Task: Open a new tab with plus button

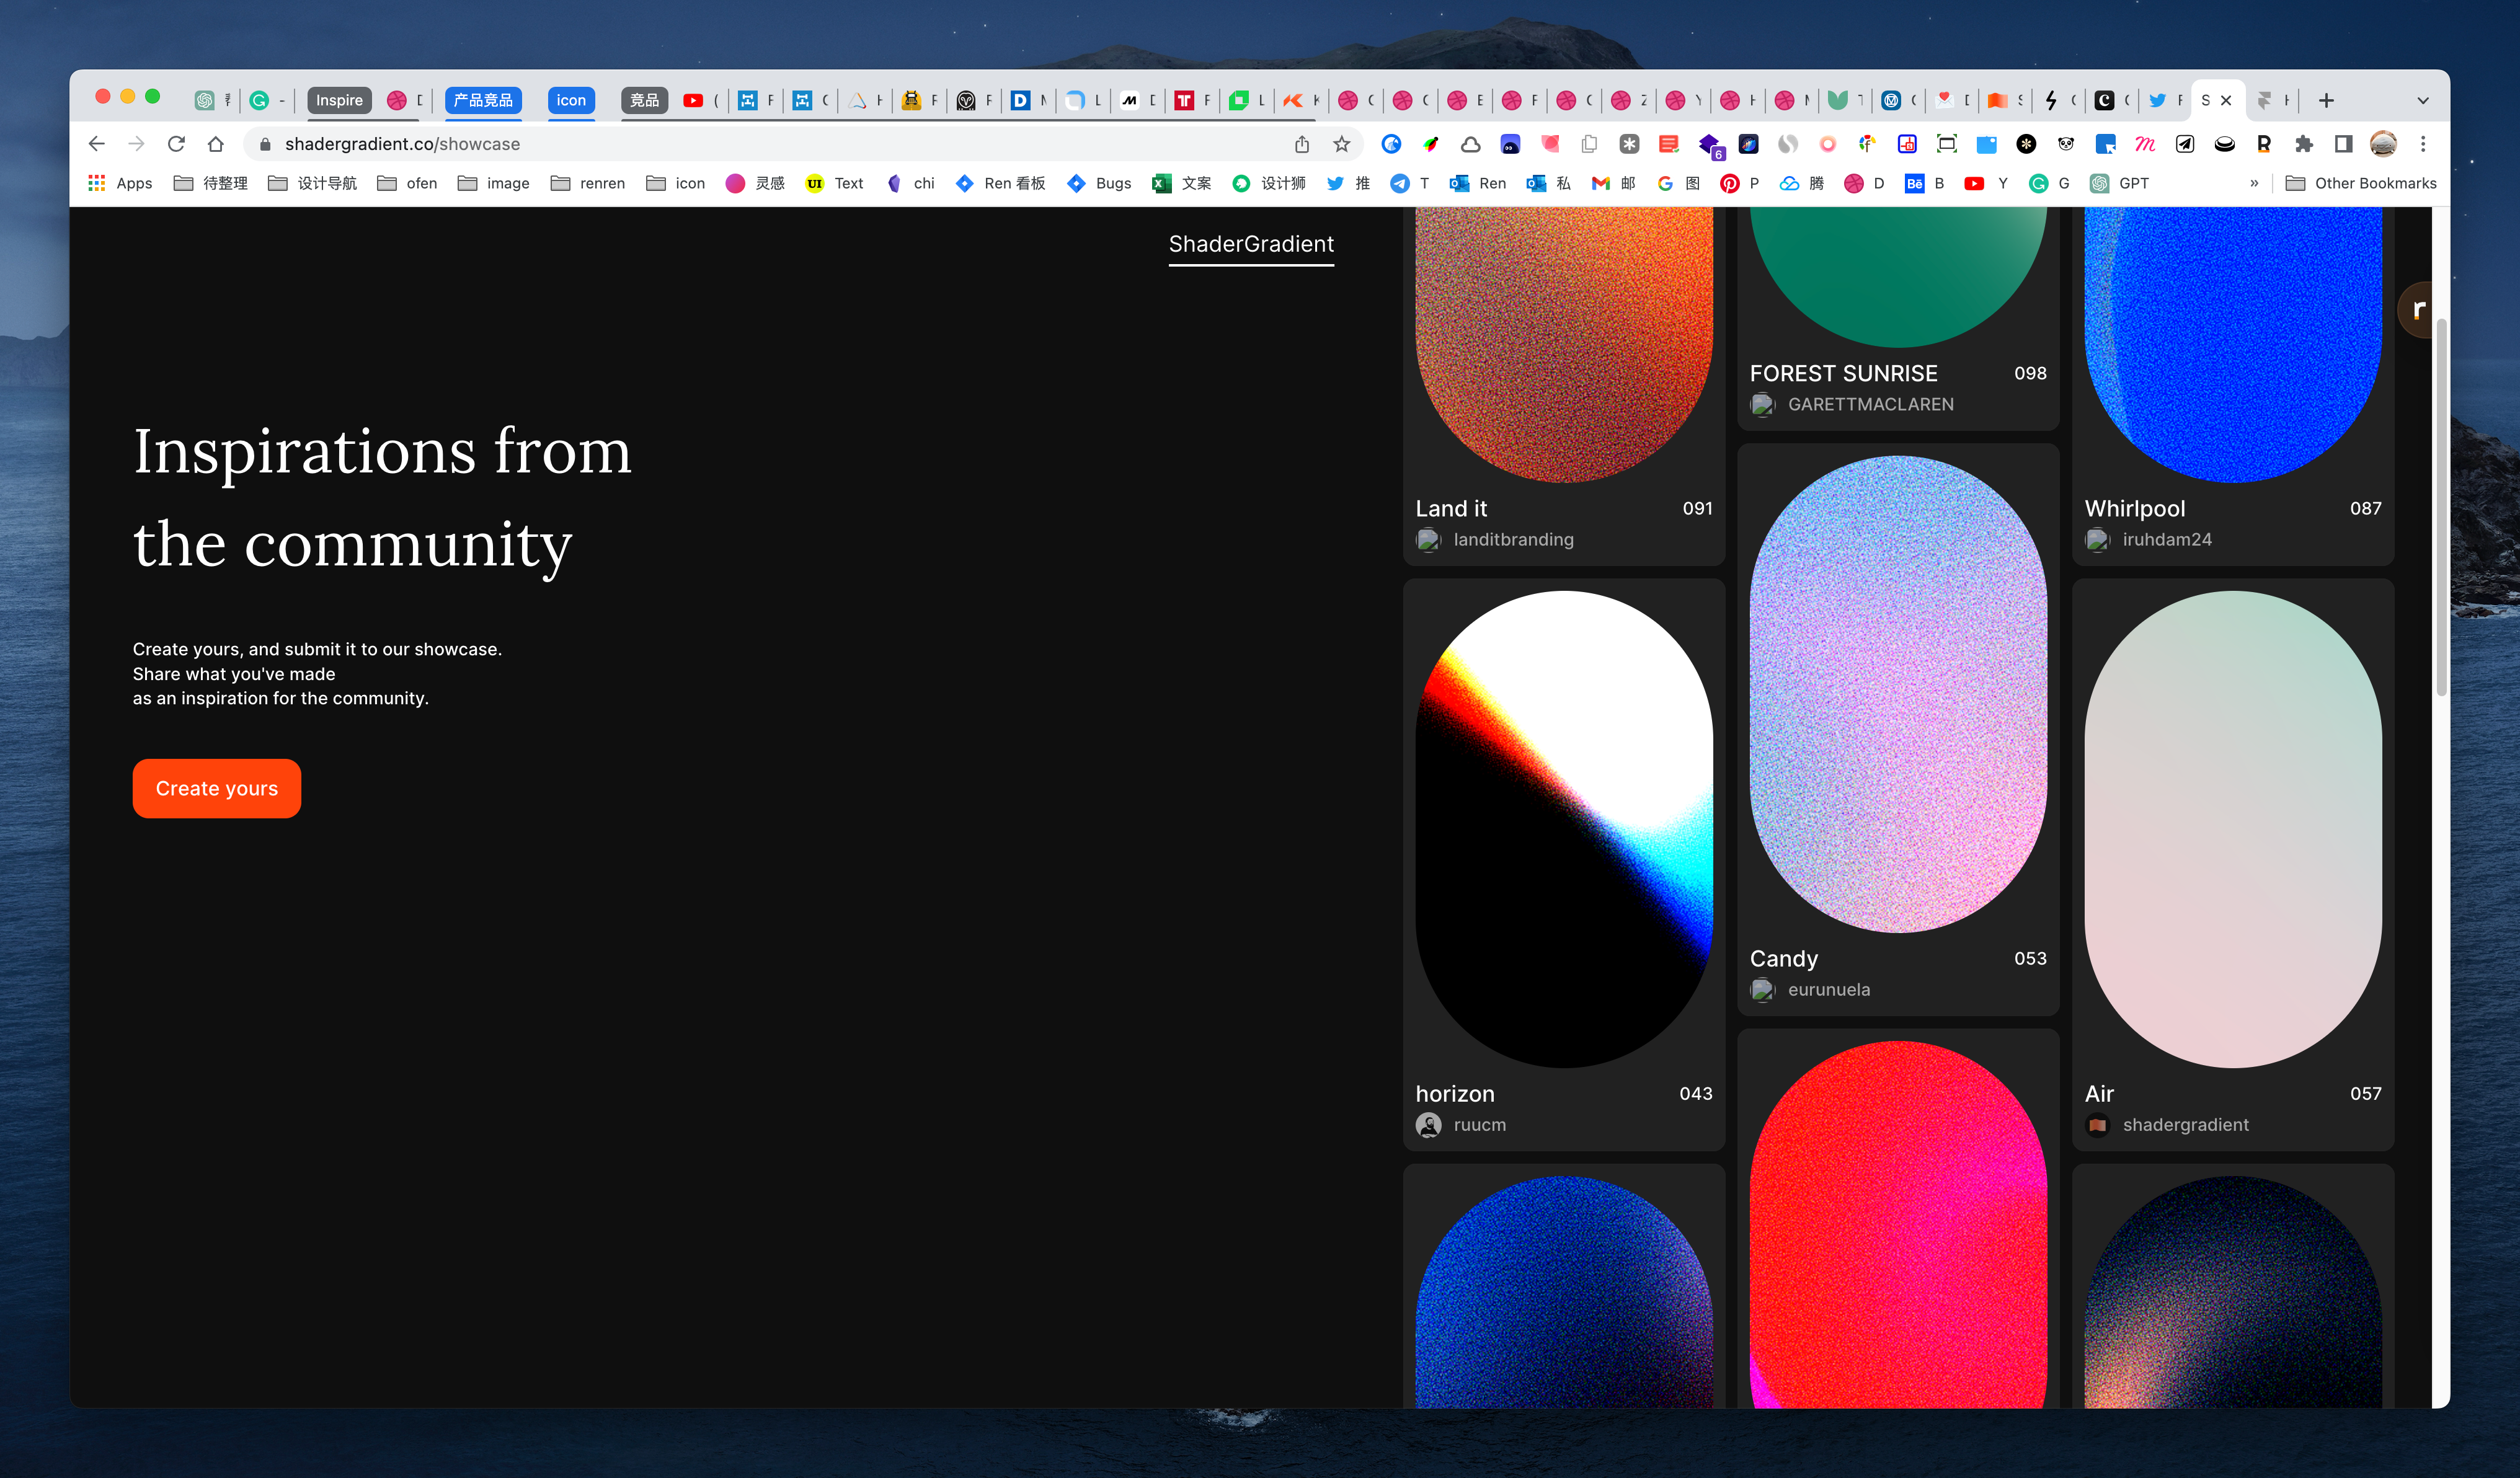Action: click(2326, 100)
